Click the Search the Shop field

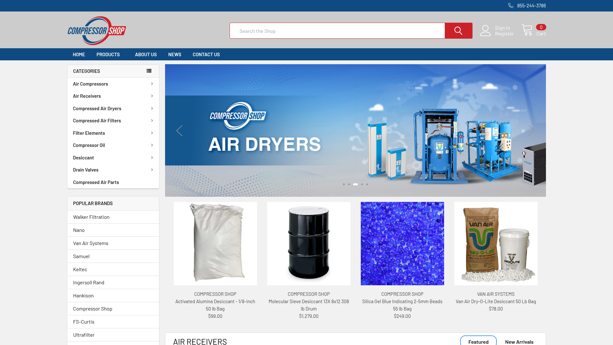point(337,31)
